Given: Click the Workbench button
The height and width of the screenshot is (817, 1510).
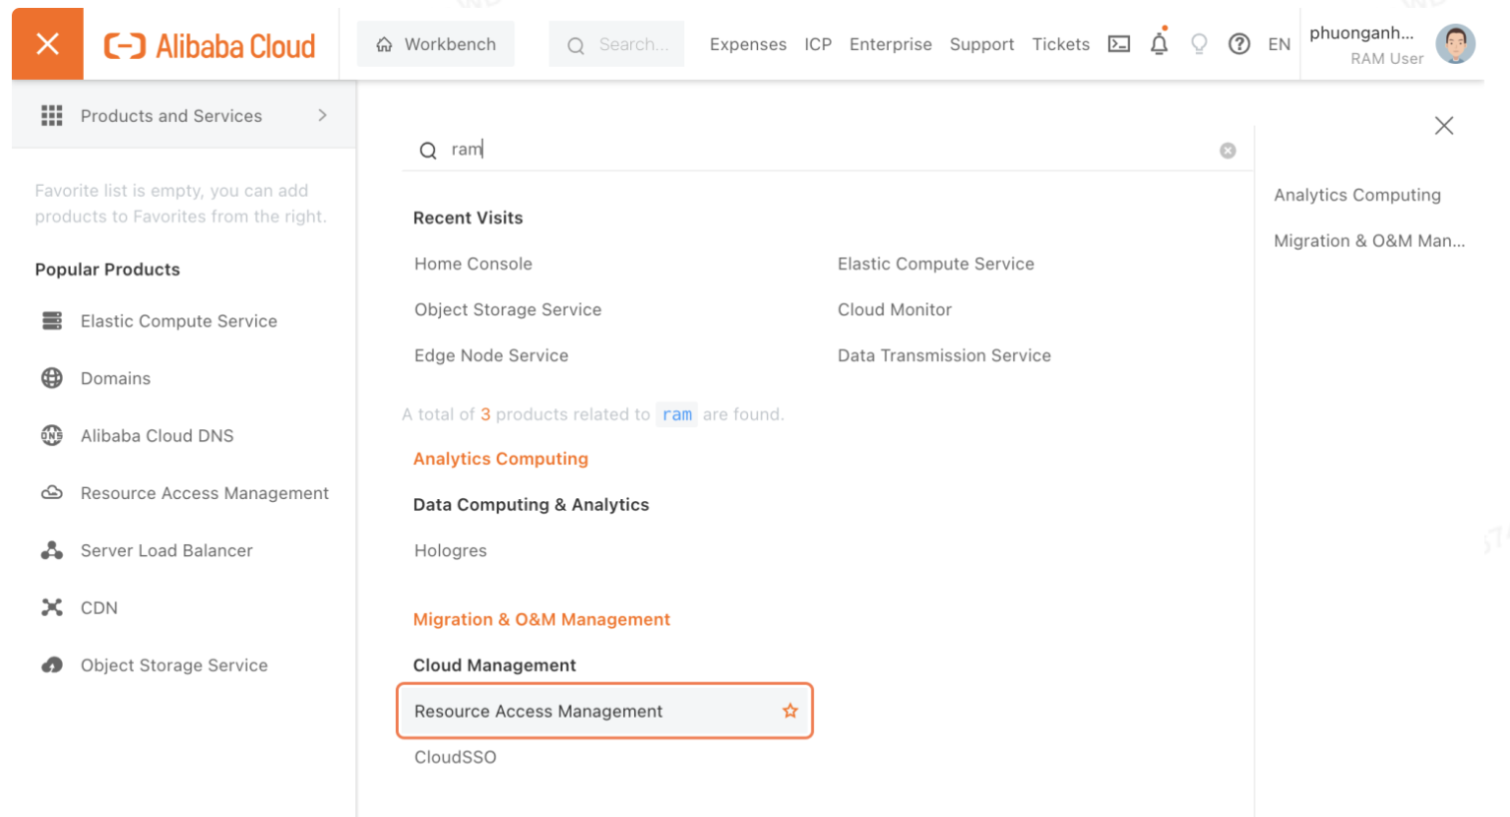Looking at the screenshot, I should coord(436,44).
